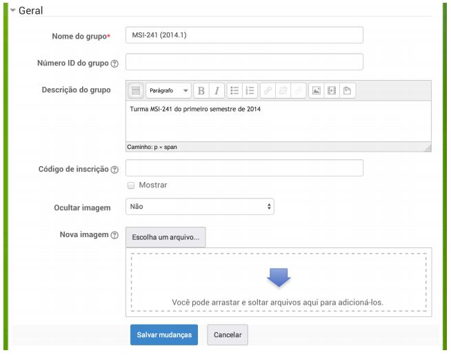Insert a numbered list
This screenshot has width=451, height=355.
pyautogui.click(x=250, y=91)
